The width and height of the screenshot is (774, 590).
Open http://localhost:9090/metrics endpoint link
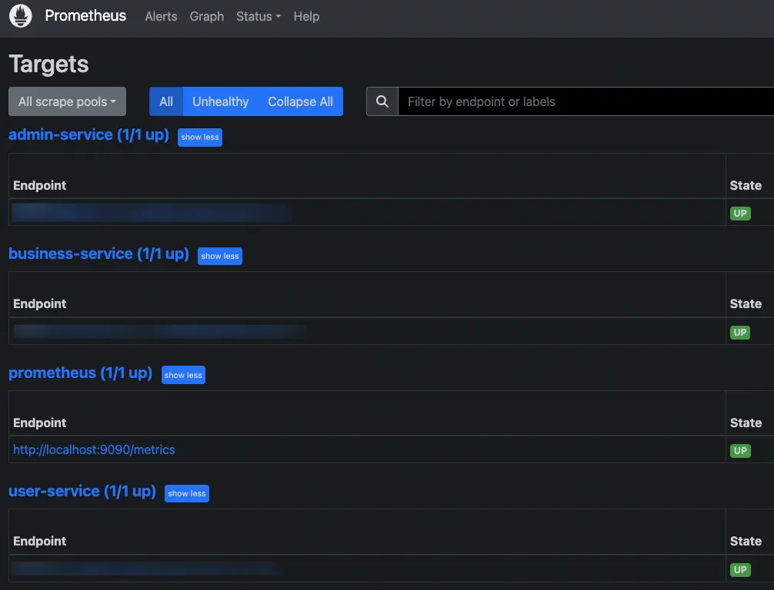tap(94, 449)
